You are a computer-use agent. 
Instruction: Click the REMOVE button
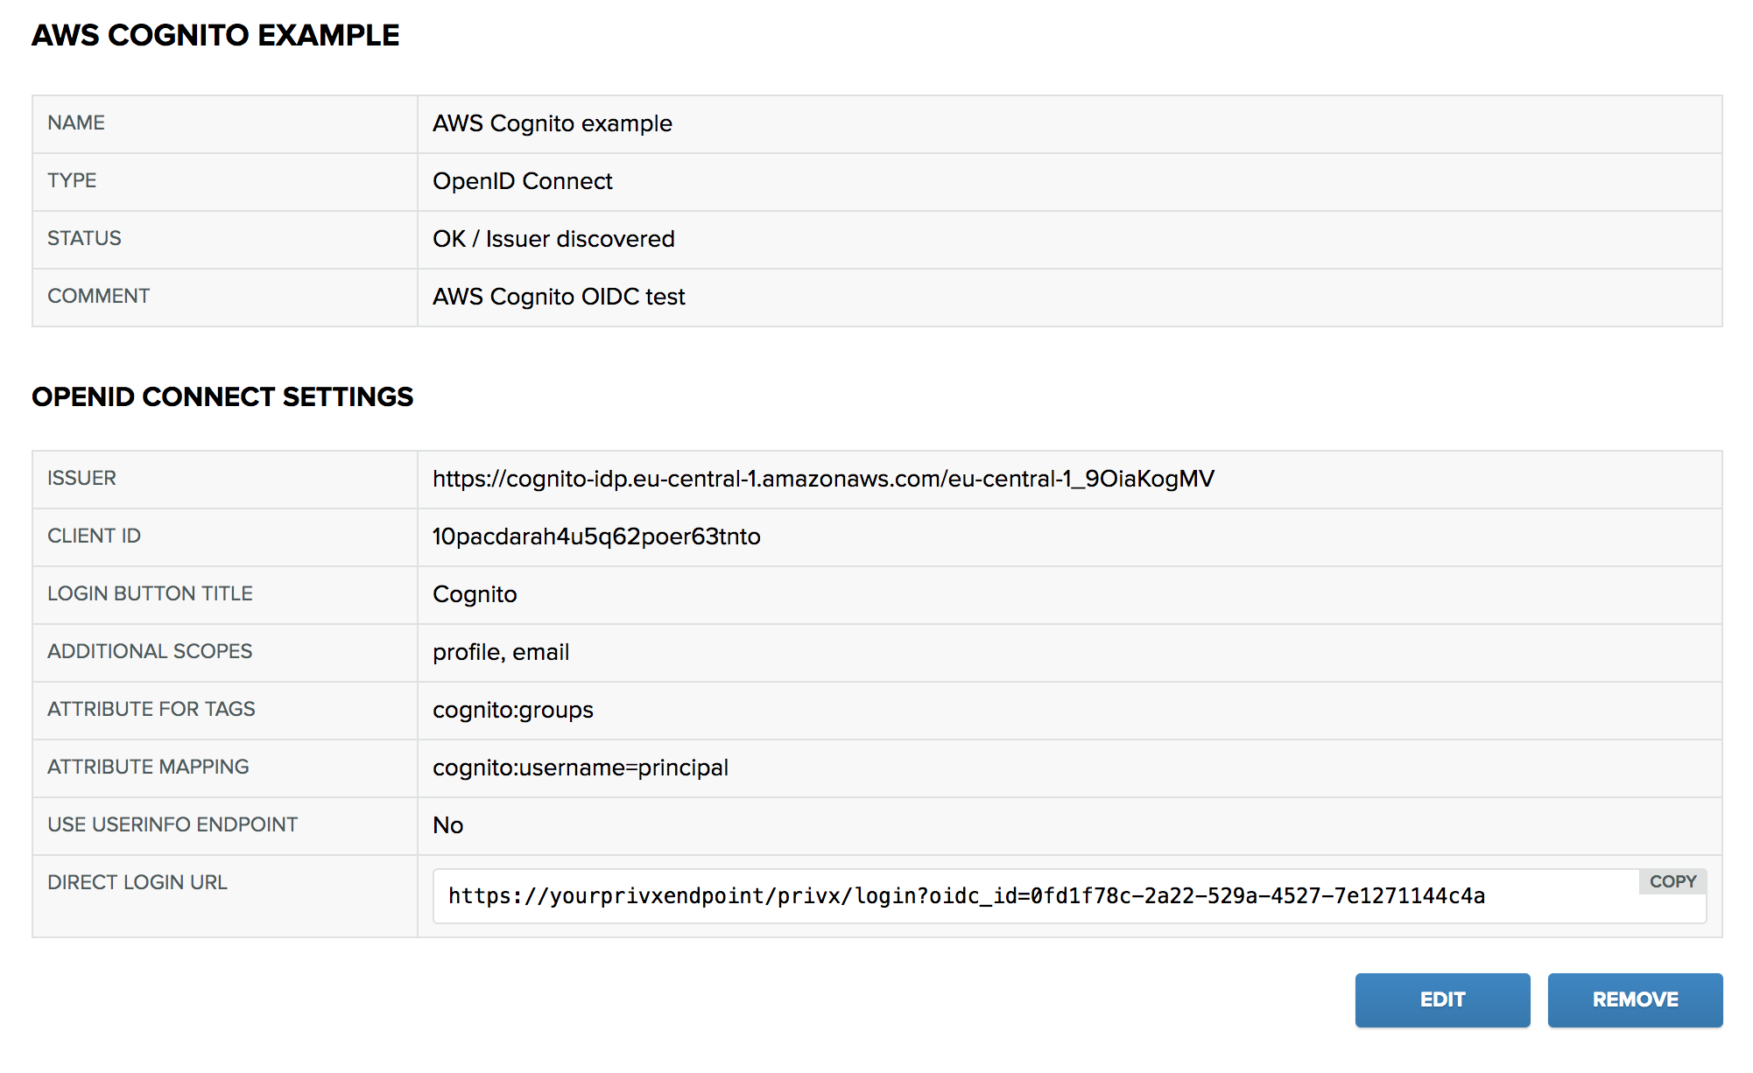pyautogui.click(x=1634, y=999)
